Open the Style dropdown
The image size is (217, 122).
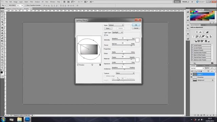point(116,25)
